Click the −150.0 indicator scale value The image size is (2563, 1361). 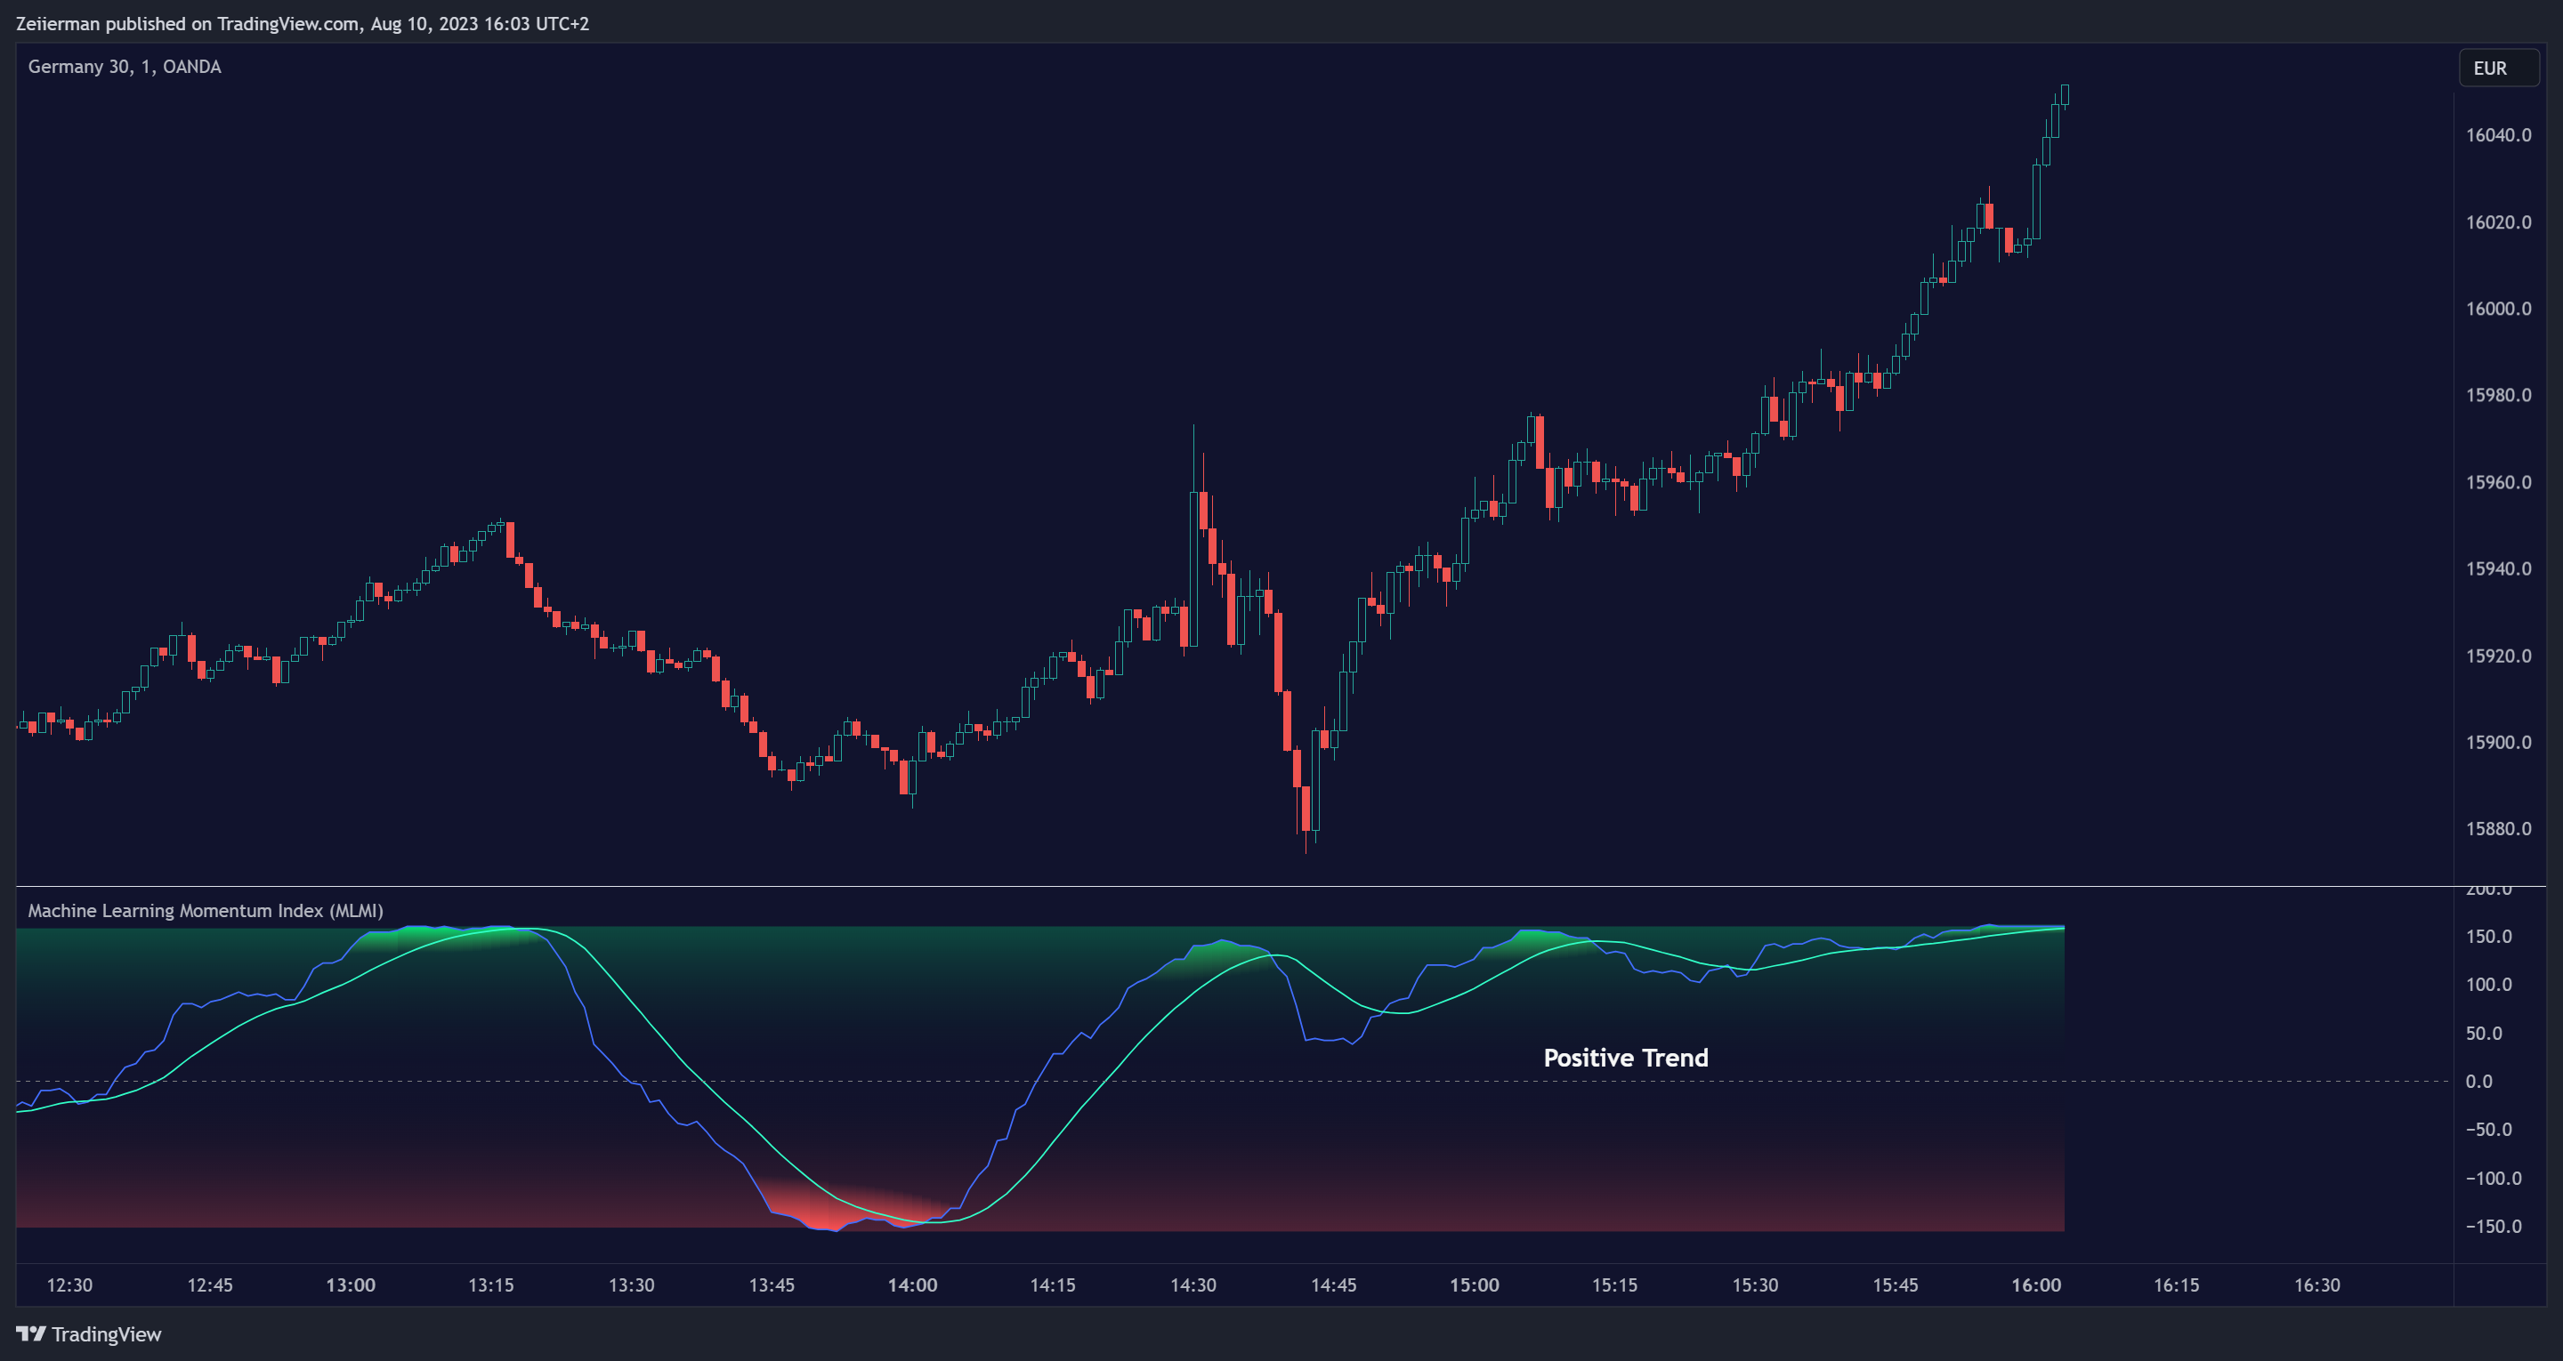(x=2494, y=1227)
